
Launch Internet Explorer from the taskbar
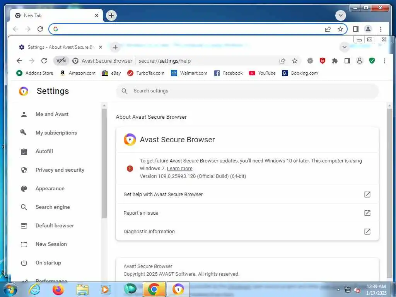[x=34, y=289]
